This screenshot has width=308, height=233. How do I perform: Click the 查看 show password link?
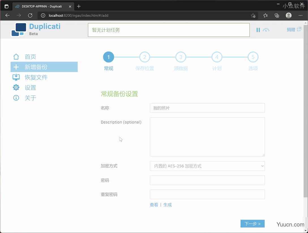pos(154,205)
